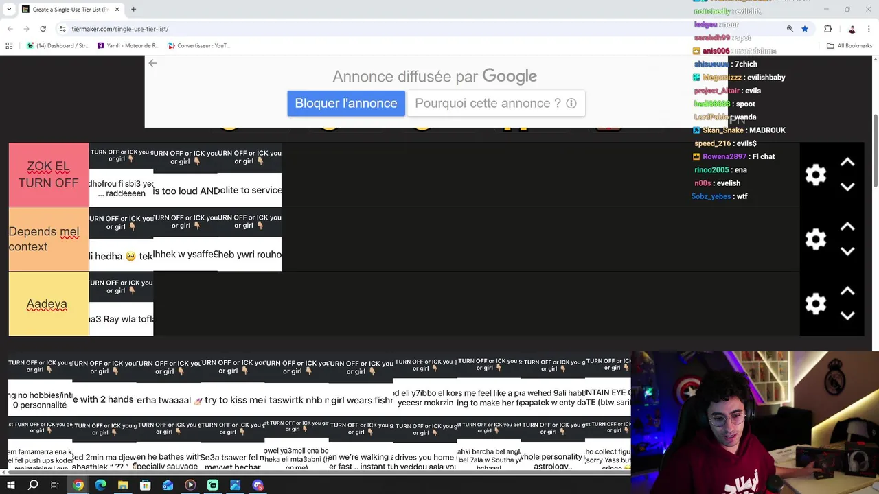Image resolution: width=879 pixels, height=494 pixels.
Task: Select the 'a3 Ray wla tofla' item in Aadeya tier
Action: (121, 304)
